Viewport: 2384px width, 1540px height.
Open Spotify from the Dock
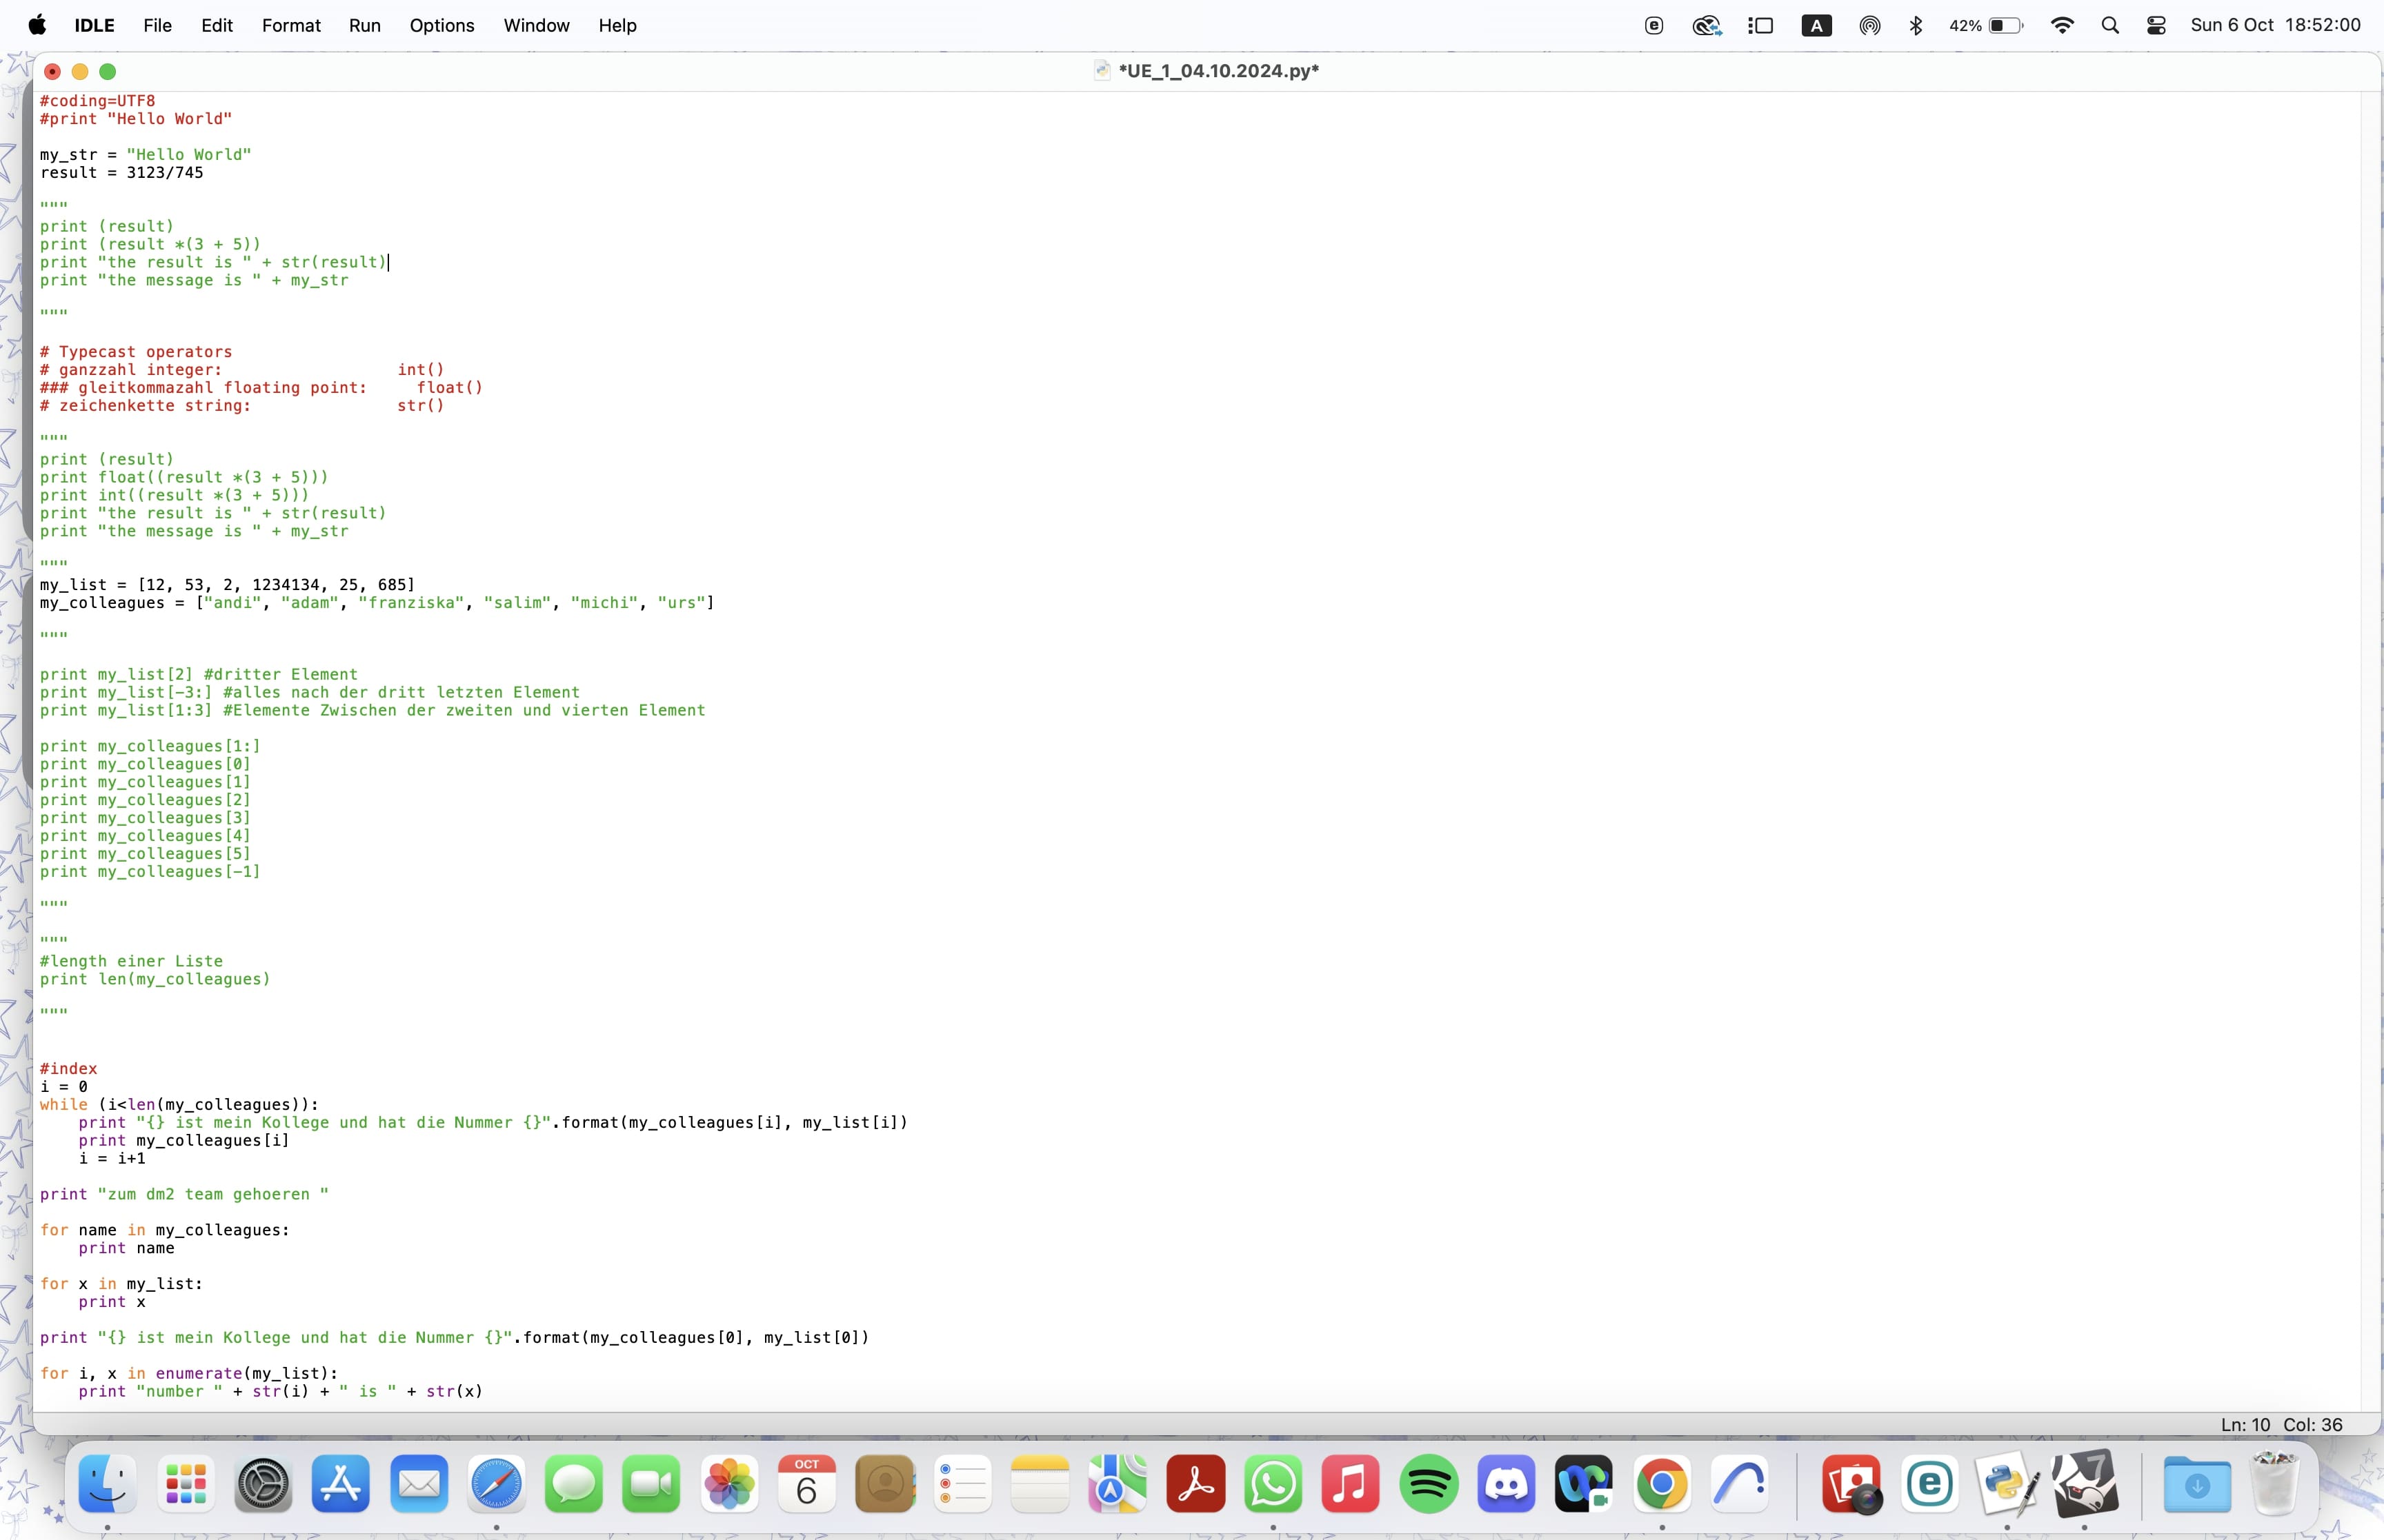pos(1429,1486)
